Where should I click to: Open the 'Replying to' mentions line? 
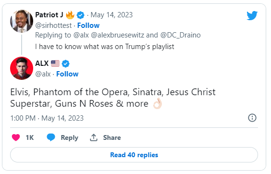(118, 35)
